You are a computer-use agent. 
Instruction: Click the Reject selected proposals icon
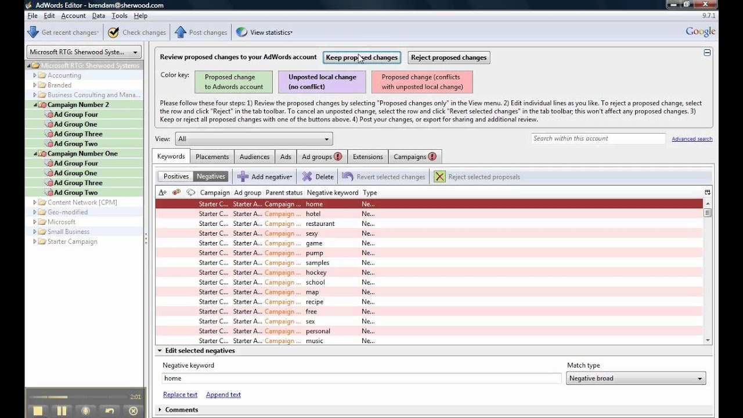(440, 176)
